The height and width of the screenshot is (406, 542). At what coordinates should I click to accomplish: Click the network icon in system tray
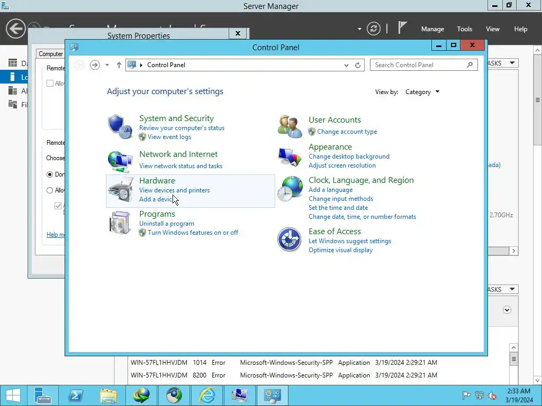pos(480,395)
